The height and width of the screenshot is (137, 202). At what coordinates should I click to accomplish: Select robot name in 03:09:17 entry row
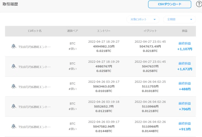[34, 127]
